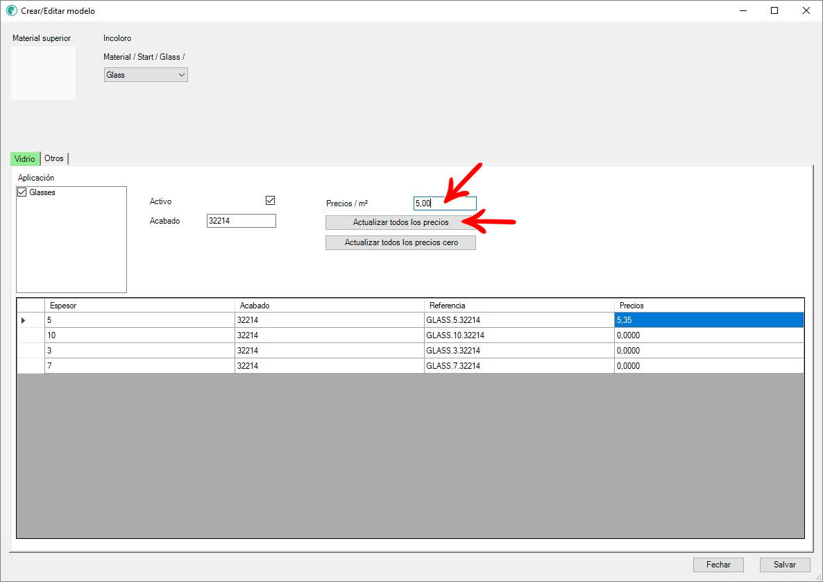Click the Material superior preview thumbnail
823x582 pixels.
43,73
